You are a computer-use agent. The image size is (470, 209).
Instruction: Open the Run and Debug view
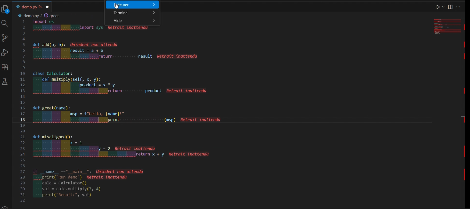pyautogui.click(x=5, y=52)
